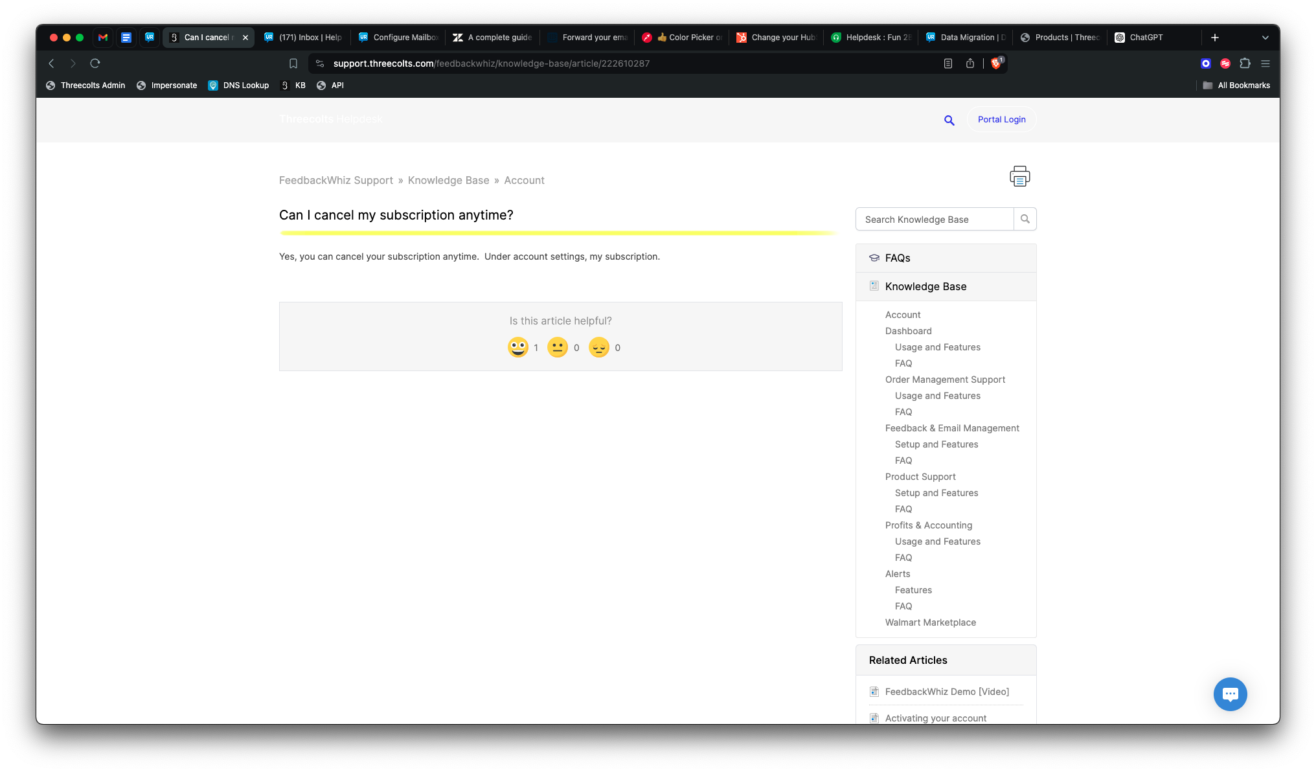Click the Threecolts Helpdesk header title
Screen dimensions: 1316x772
[x=331, y=119]
